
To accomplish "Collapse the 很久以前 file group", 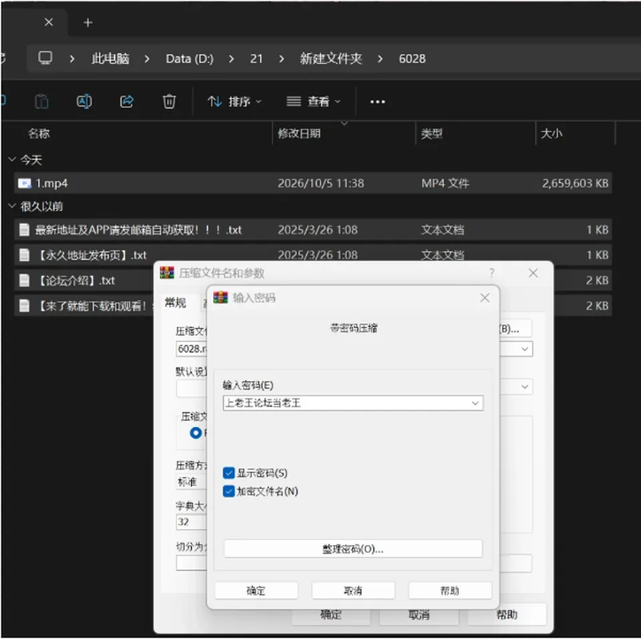I will [x=12, y=206].
